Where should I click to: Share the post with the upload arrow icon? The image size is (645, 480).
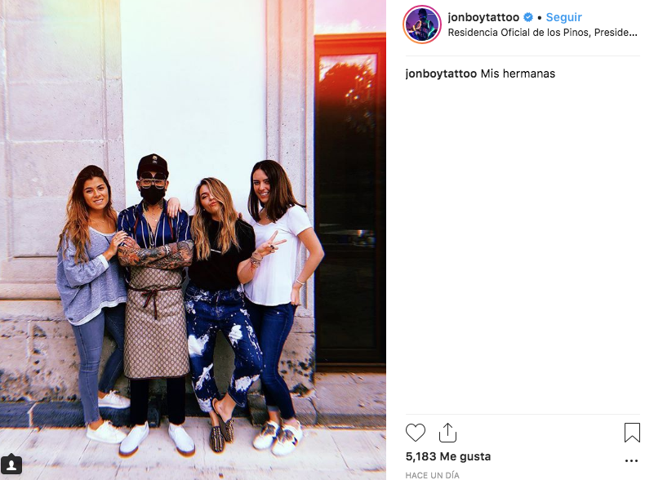coord(447,433)
